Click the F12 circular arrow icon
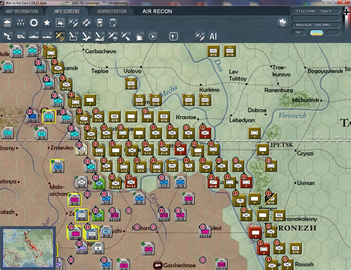 (x=153, y=36)
